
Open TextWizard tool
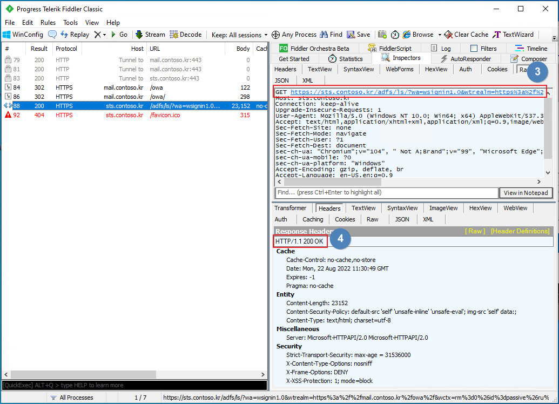[513, 35]
